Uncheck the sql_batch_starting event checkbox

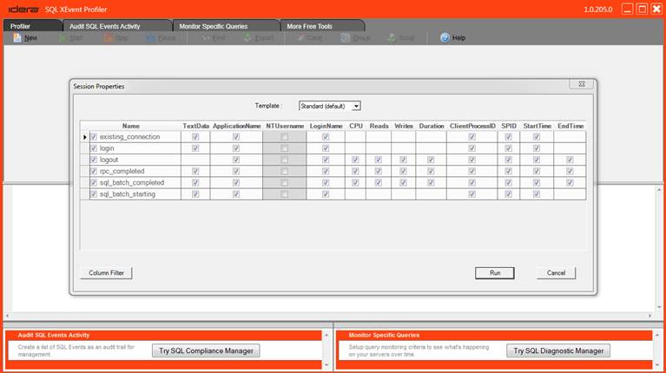click(x=94, y=194)
